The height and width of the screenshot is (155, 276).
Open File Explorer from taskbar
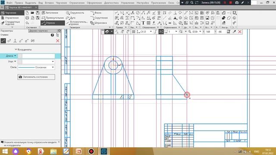(53, 151)
